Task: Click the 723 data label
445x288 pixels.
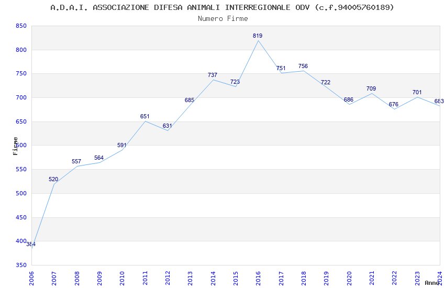Action: [x=235, y=82]
